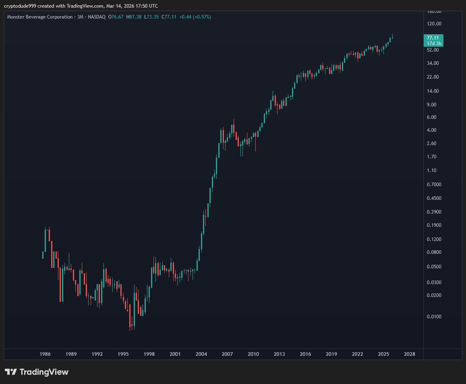Click the TradingView wordmark text
Screen dimensions: 466x384
click(x=44, y=372)
